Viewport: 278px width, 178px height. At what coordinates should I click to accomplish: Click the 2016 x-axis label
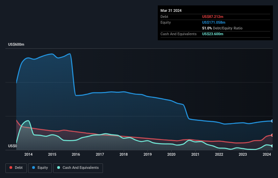[x=76, y=154]
